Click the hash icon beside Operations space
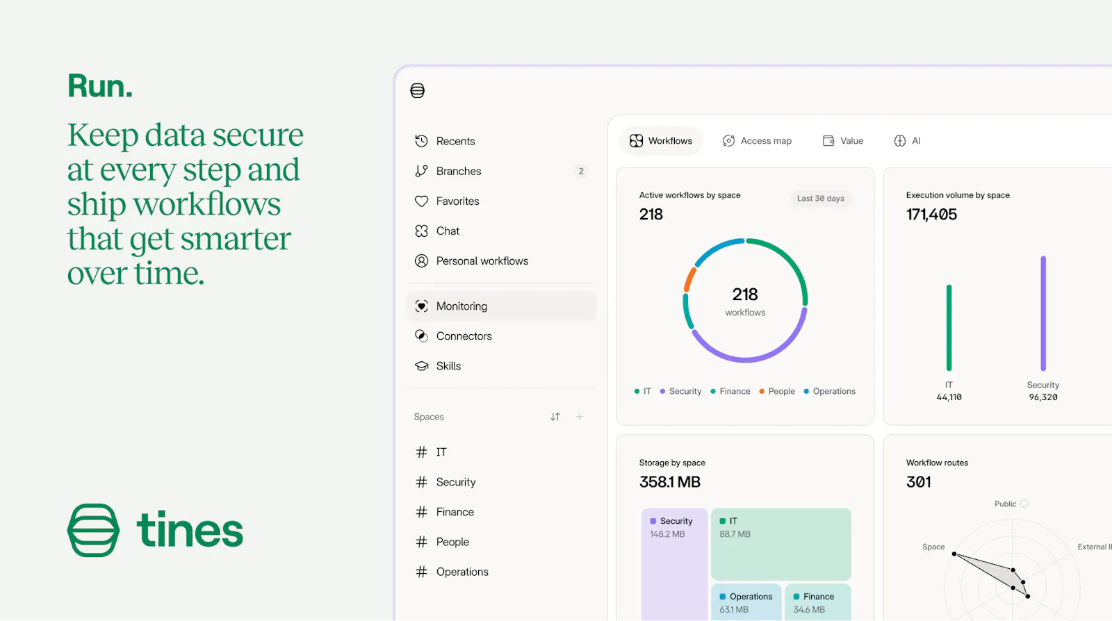1112x621 pixels. 421,572
